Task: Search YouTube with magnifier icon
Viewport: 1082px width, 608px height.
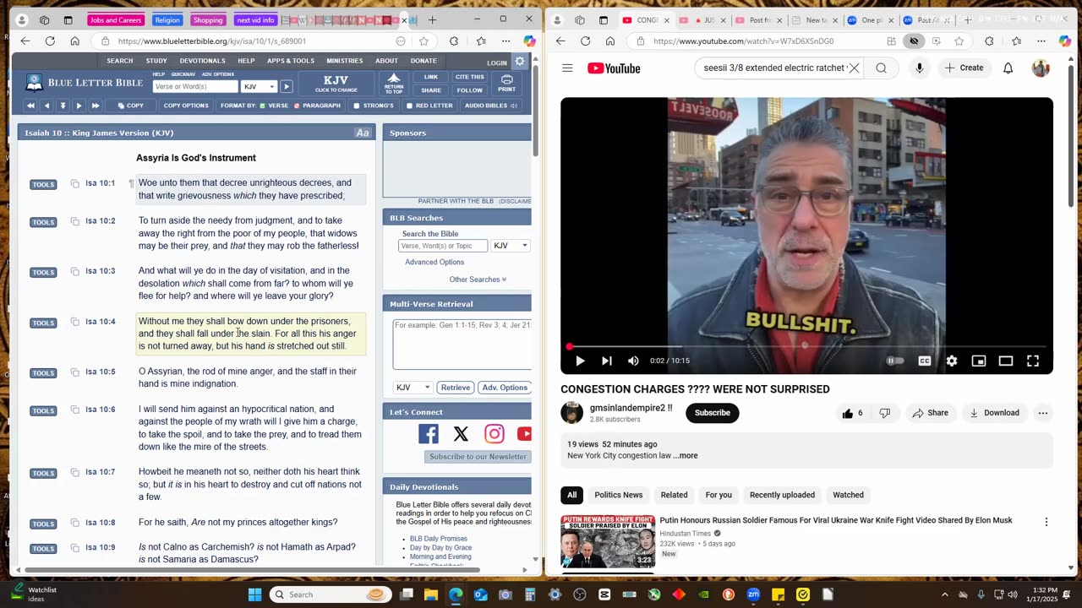Action: (x=881, y=68)
